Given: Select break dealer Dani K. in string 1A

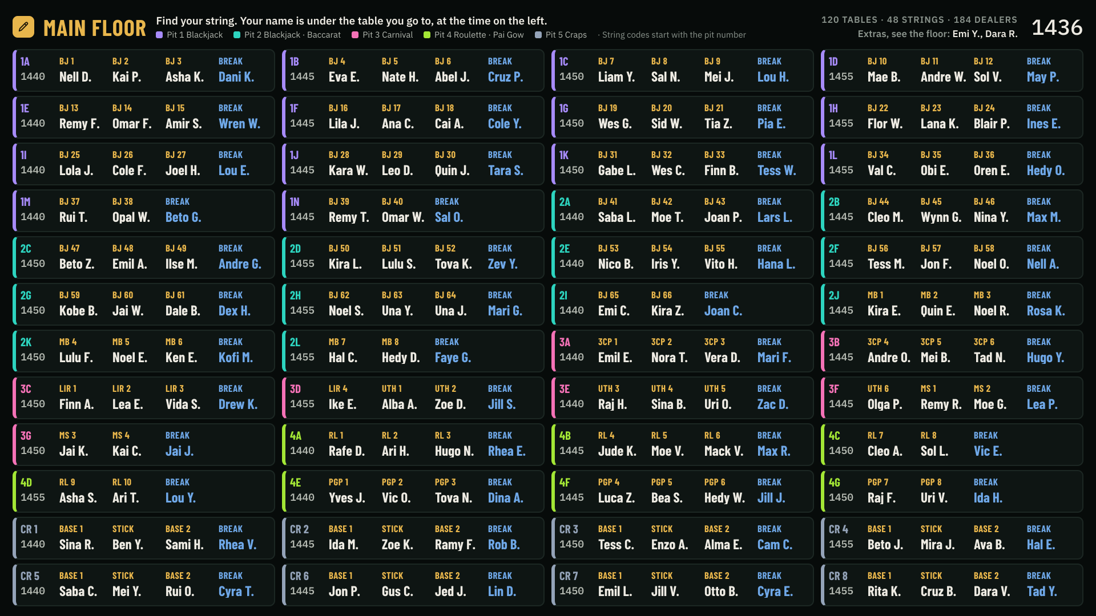Looking at the screenshot, I should point(236,77).
